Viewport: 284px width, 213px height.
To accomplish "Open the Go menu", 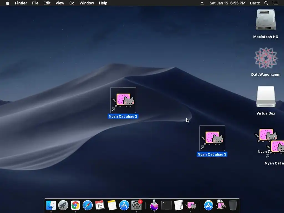I will (x=72, y=3).
